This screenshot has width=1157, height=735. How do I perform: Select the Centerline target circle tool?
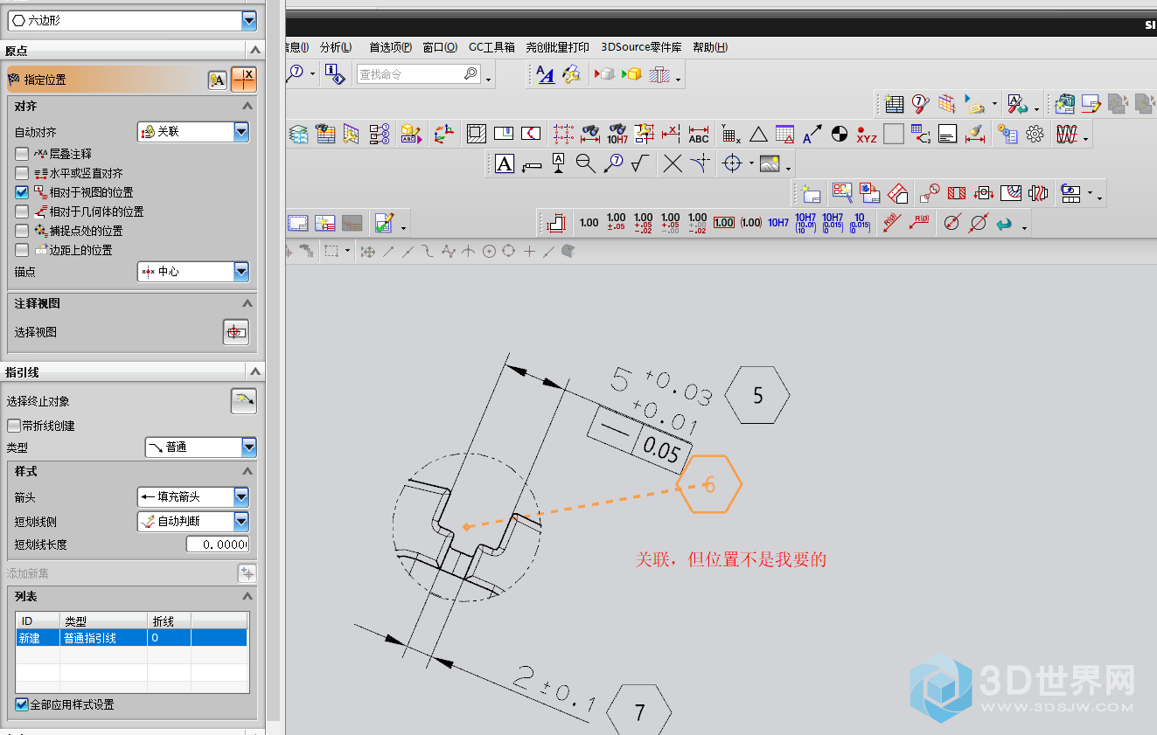(731, 163)
